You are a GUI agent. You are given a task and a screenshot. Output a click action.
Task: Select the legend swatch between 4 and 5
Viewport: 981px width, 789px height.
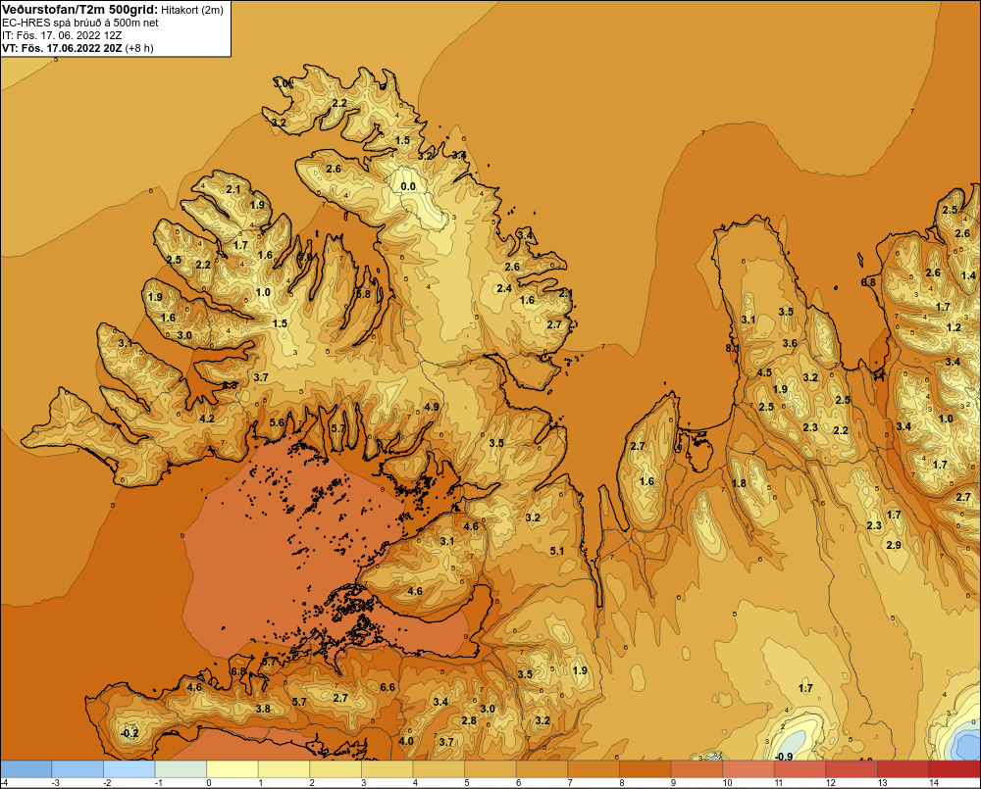coord(439,769)
